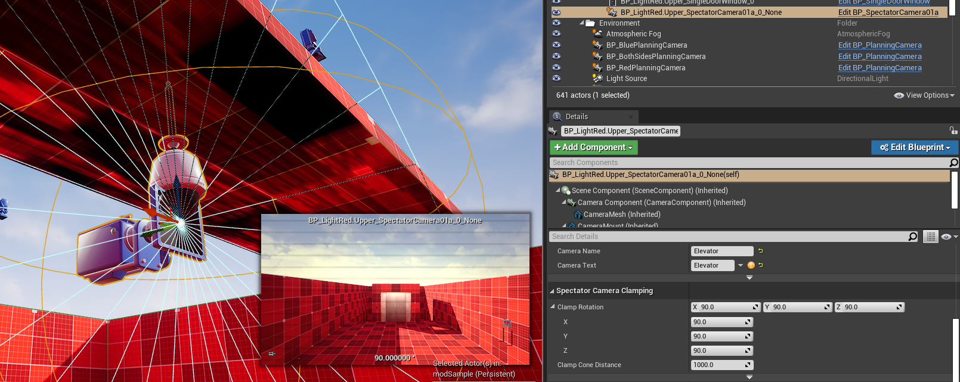The height and width of the screenshot is (382, 960).
Task: Click Clamp Rotation inline Y value
Action: click(798, 308)
